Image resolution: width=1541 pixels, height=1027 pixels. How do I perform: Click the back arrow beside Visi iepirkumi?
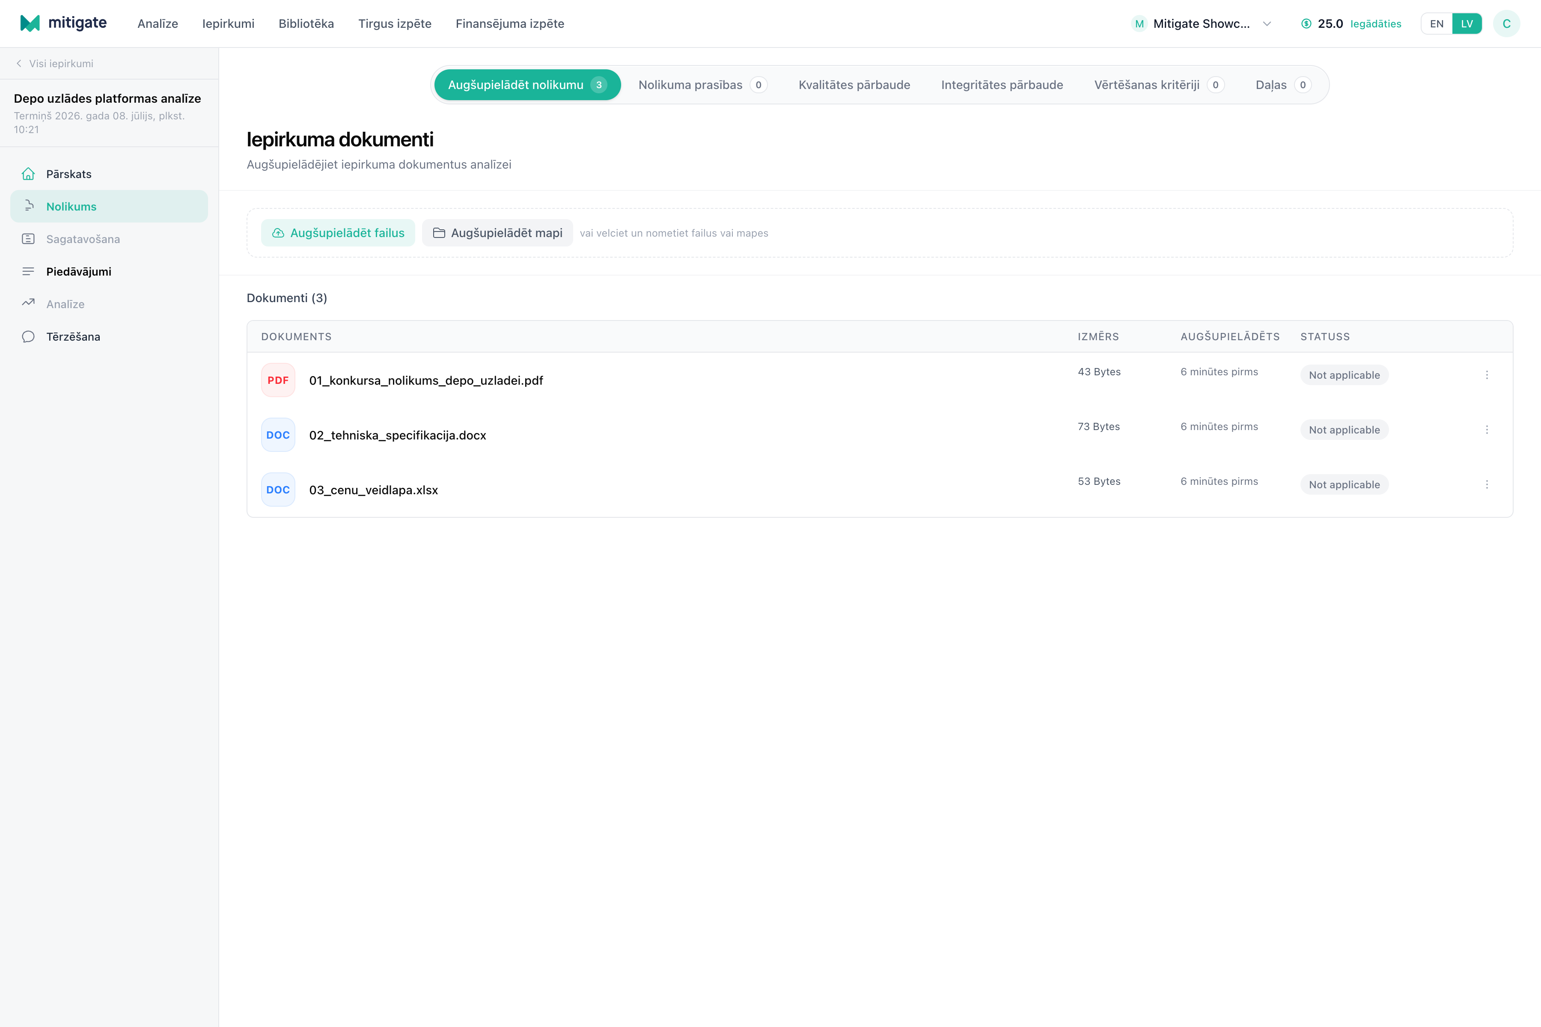tap(19, 63)
